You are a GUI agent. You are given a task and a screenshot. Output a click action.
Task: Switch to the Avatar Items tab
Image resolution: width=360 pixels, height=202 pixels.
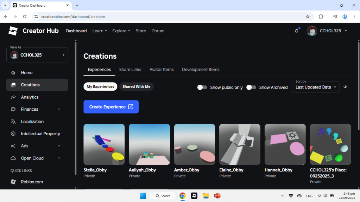162,70
